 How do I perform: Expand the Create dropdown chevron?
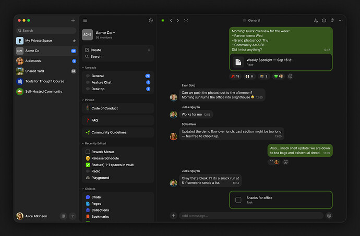tap(149, 50)
